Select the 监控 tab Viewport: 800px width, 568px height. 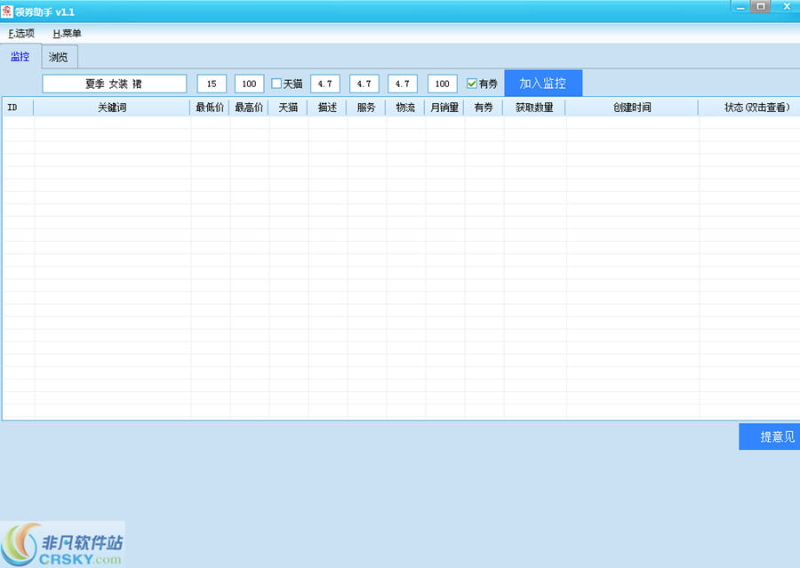coord(20,56)
